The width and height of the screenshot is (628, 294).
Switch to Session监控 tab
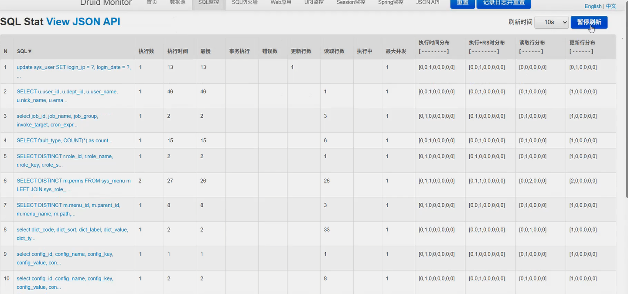[x=351, y=3]
